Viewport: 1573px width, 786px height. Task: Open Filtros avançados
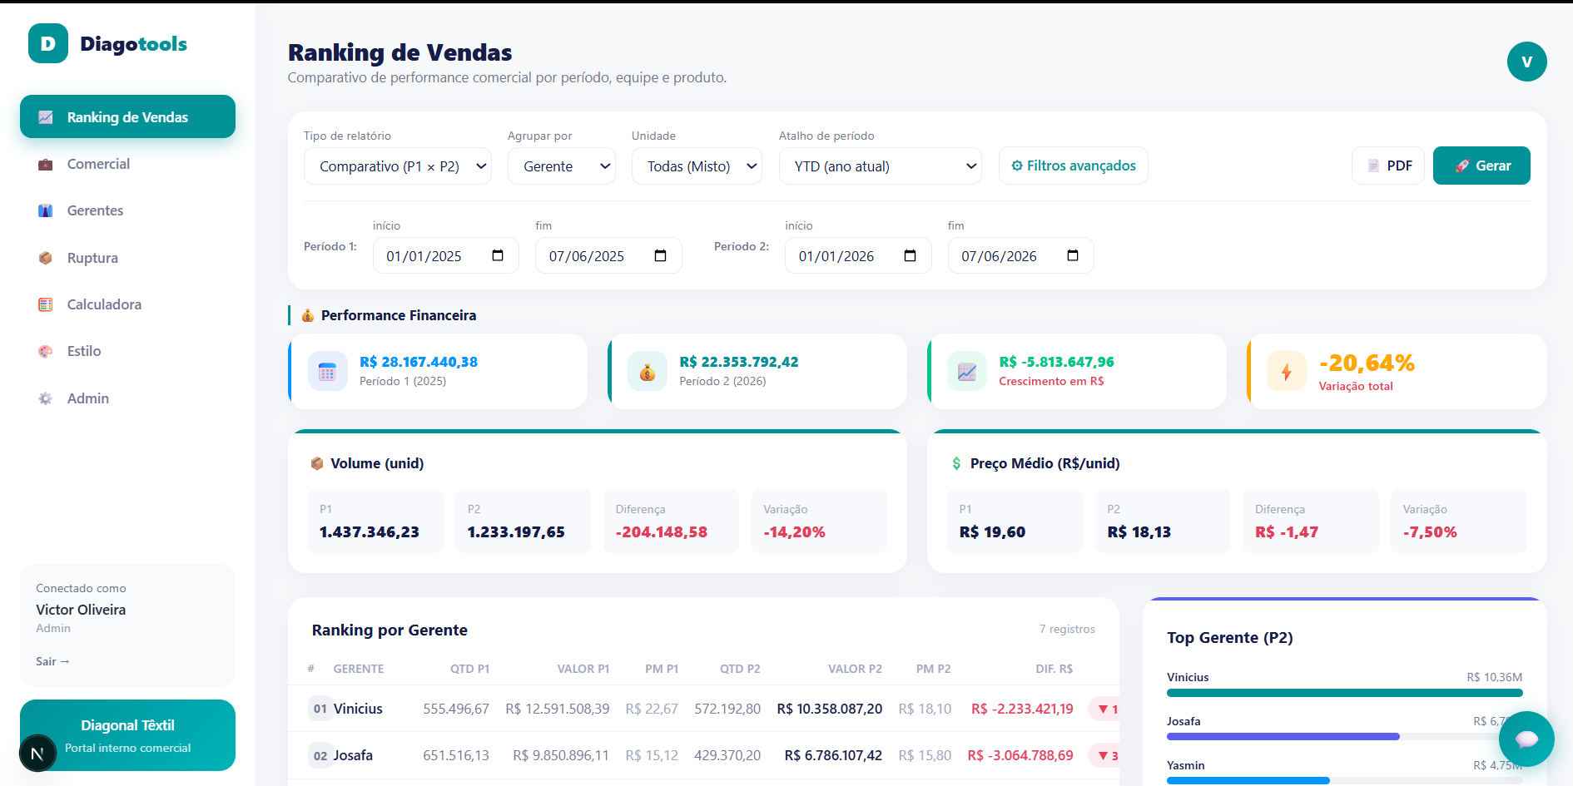click(x=1074, y=166)
